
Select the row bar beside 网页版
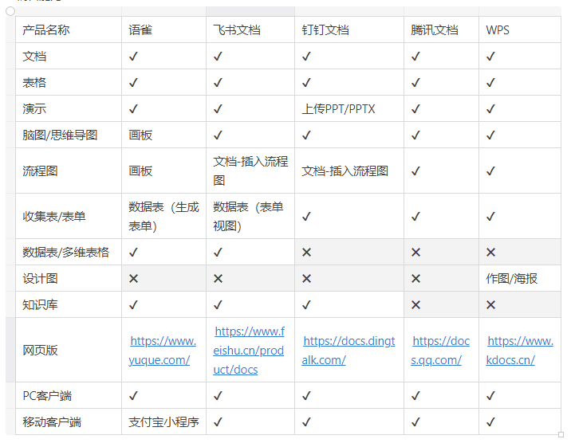coord(10,350)
